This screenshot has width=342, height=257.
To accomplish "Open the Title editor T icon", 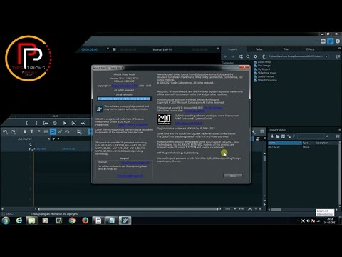I will [31, 131].
